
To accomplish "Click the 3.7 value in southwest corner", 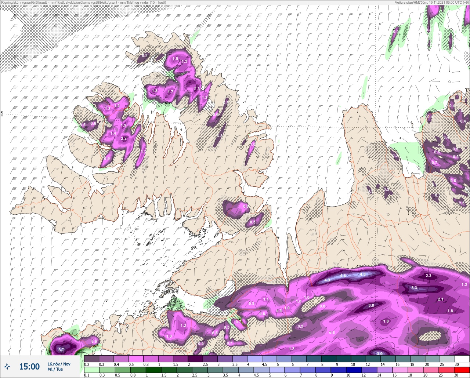I will point(61,350).
